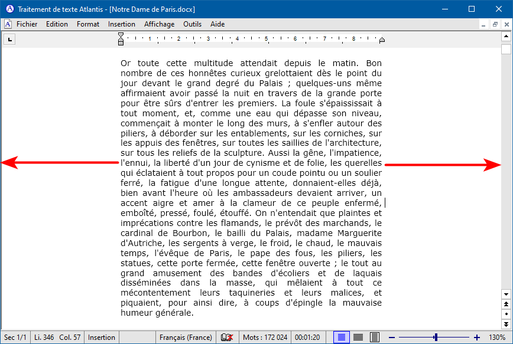The image size is (513, 344).
Task: Click the right indent marker on ruler
Action: pos(382,40)
